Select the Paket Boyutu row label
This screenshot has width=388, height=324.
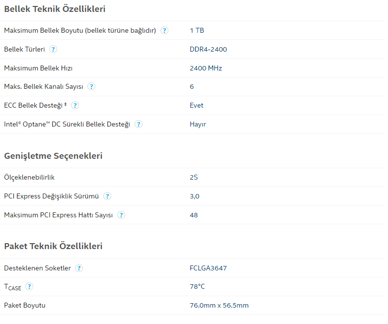(x=25, y=305)
